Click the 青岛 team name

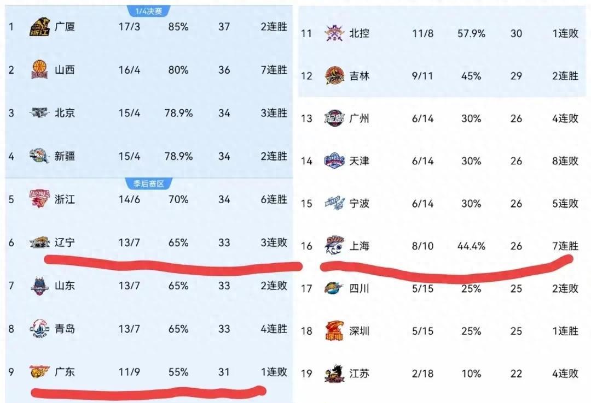pos(65,329)
